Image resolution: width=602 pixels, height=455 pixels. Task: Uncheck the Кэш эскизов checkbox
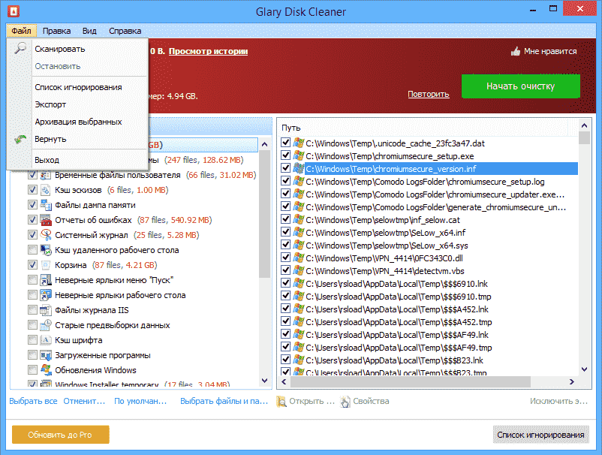[32, 190]
